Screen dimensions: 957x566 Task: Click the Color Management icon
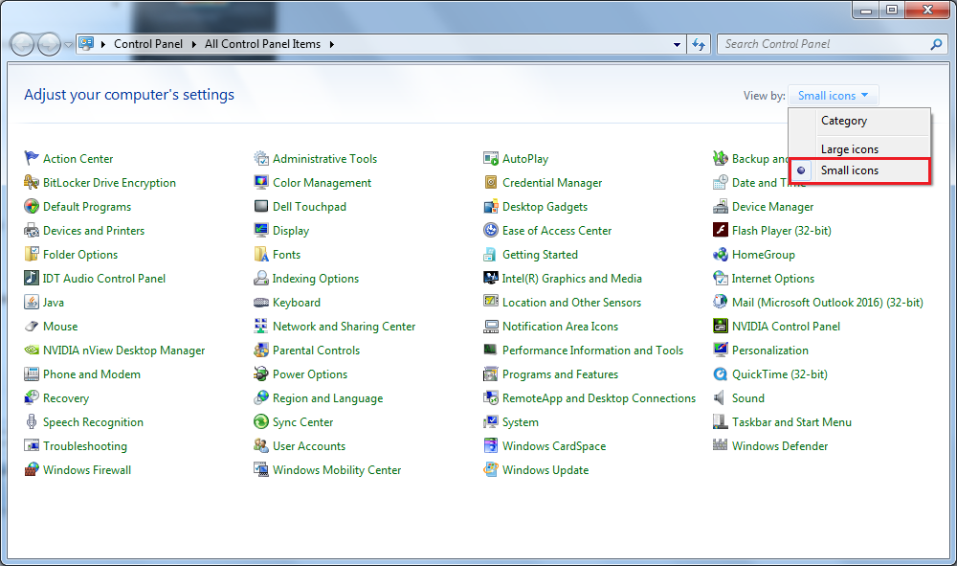click(261, 182)
